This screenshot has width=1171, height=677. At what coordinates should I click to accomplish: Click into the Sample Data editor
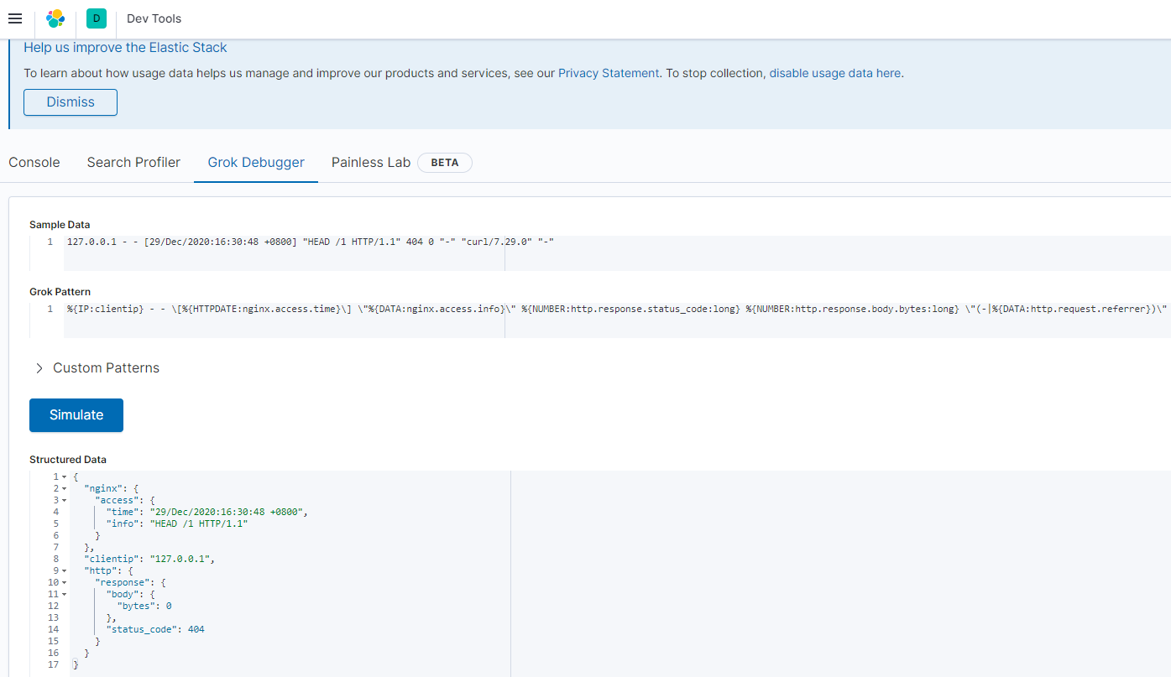click(617, 253)
